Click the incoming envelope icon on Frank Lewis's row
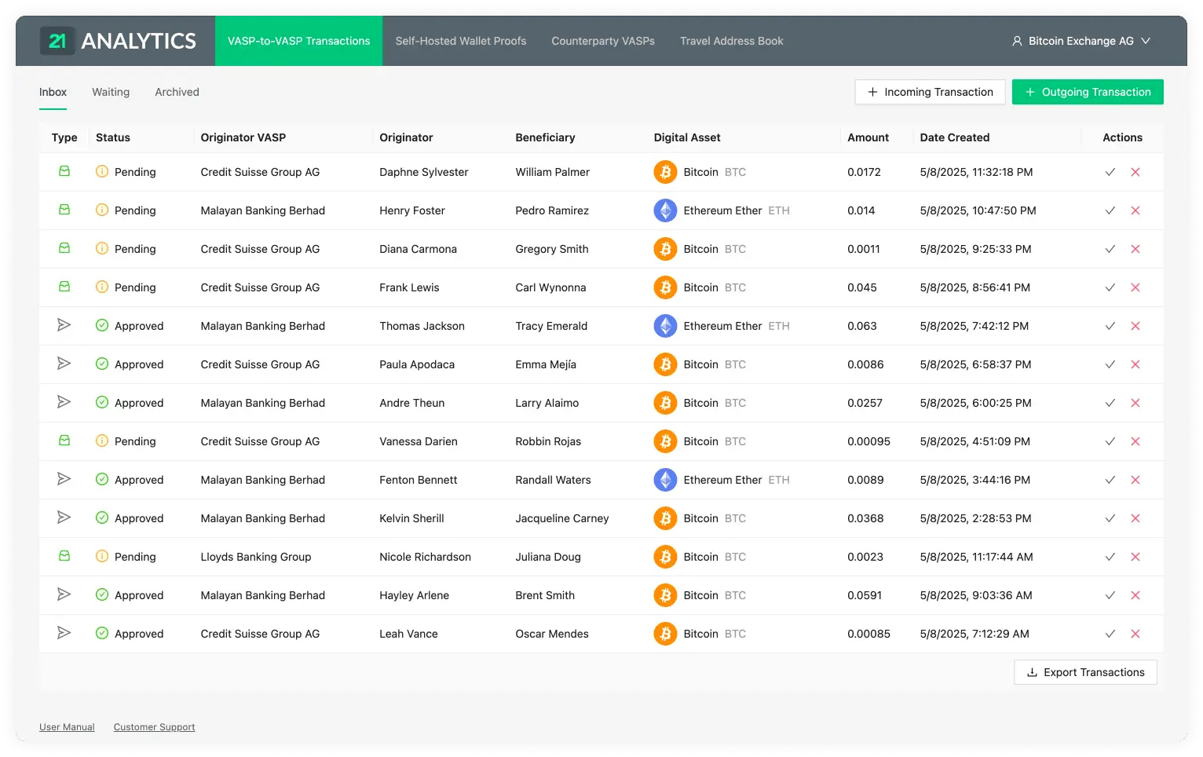This screenshot has width=1203, height=757. 64,287
